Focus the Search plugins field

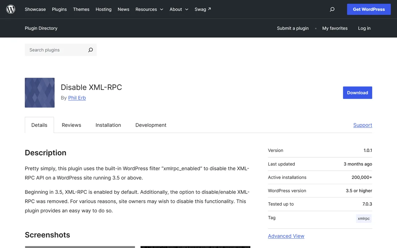pyautogui.click(x=55, y=50)
